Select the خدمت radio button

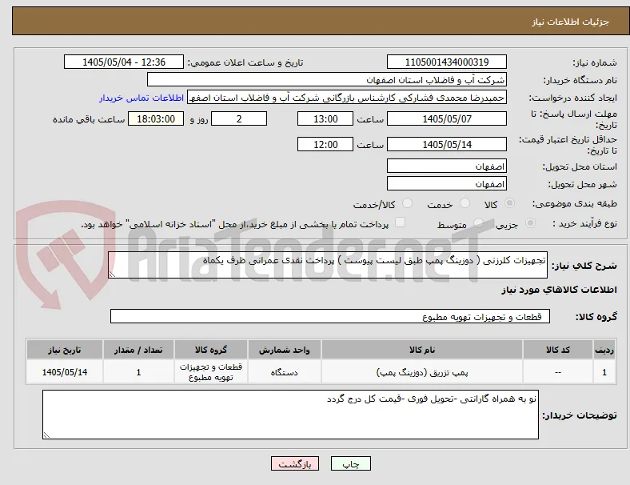pyautogui.click(x=465, y=203)
